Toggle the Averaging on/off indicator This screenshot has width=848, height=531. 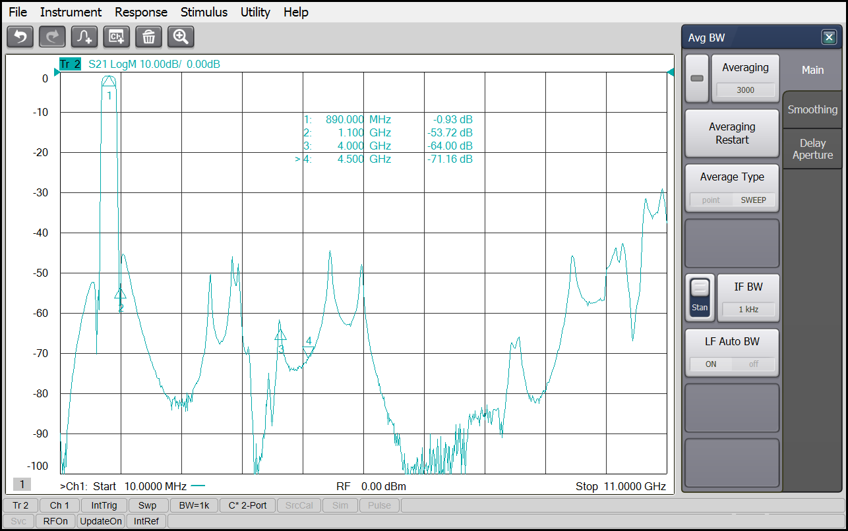pyautogui.click(x=697, y=78)
